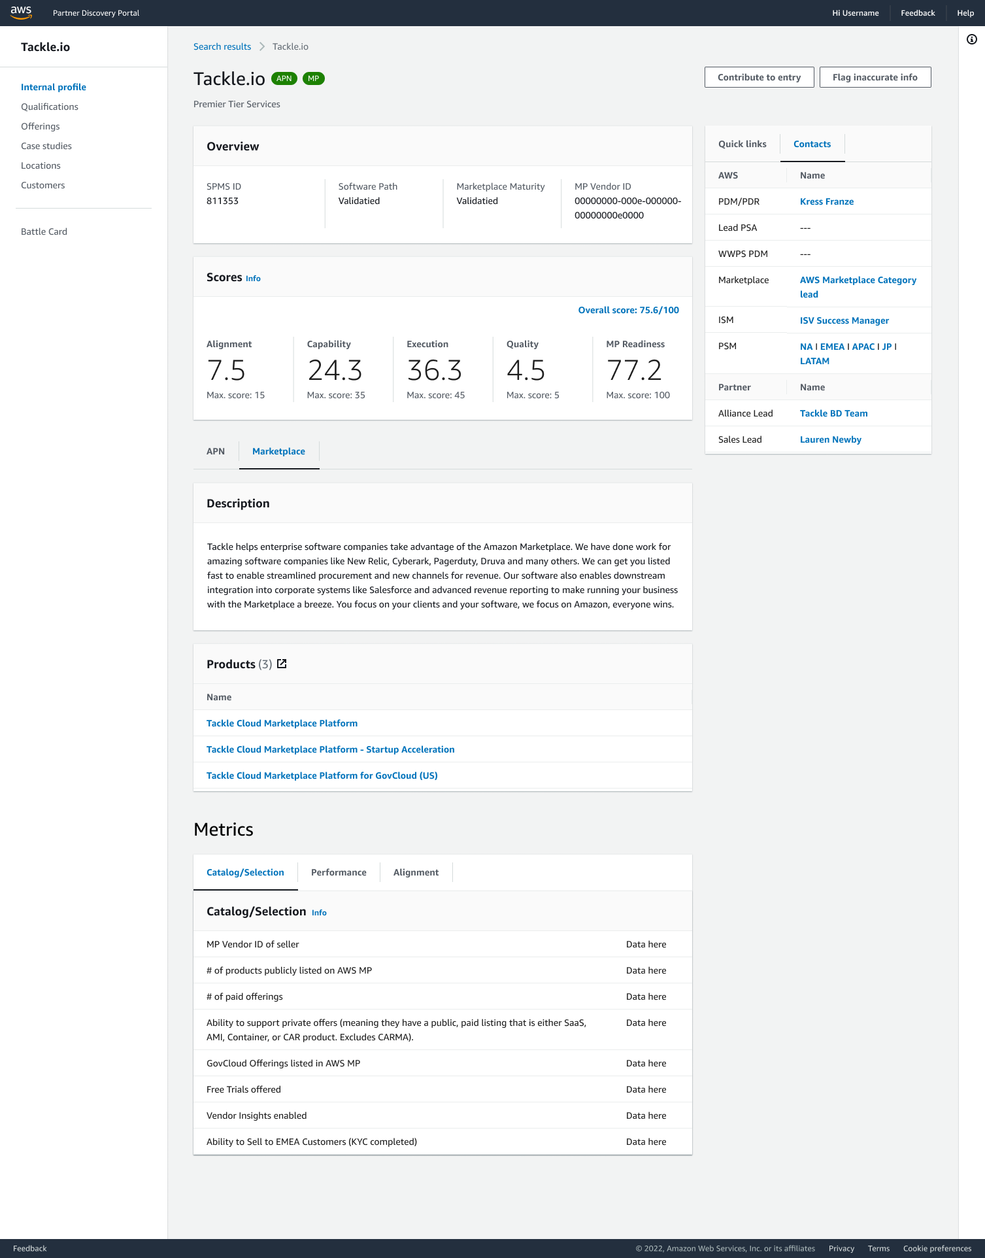The width and height of the screenshot is (985, 1258).
Task: Click the MP badge next to Tackle.io
Action: 314,78
